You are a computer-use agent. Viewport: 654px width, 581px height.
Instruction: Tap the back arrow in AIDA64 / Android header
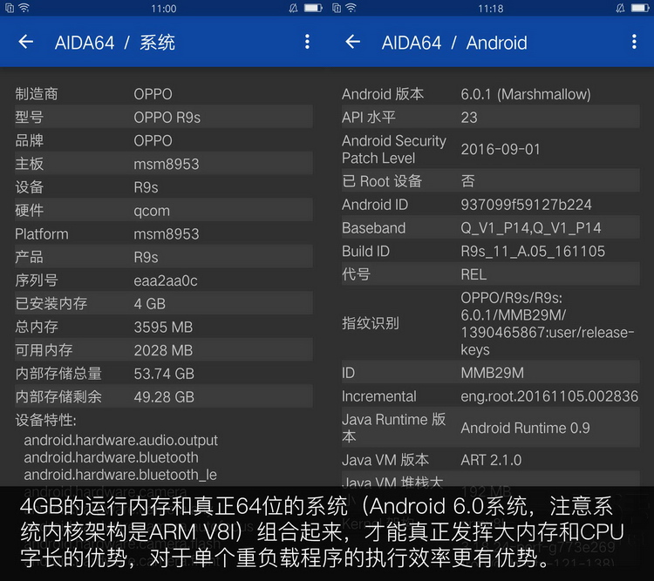[353, 42]
